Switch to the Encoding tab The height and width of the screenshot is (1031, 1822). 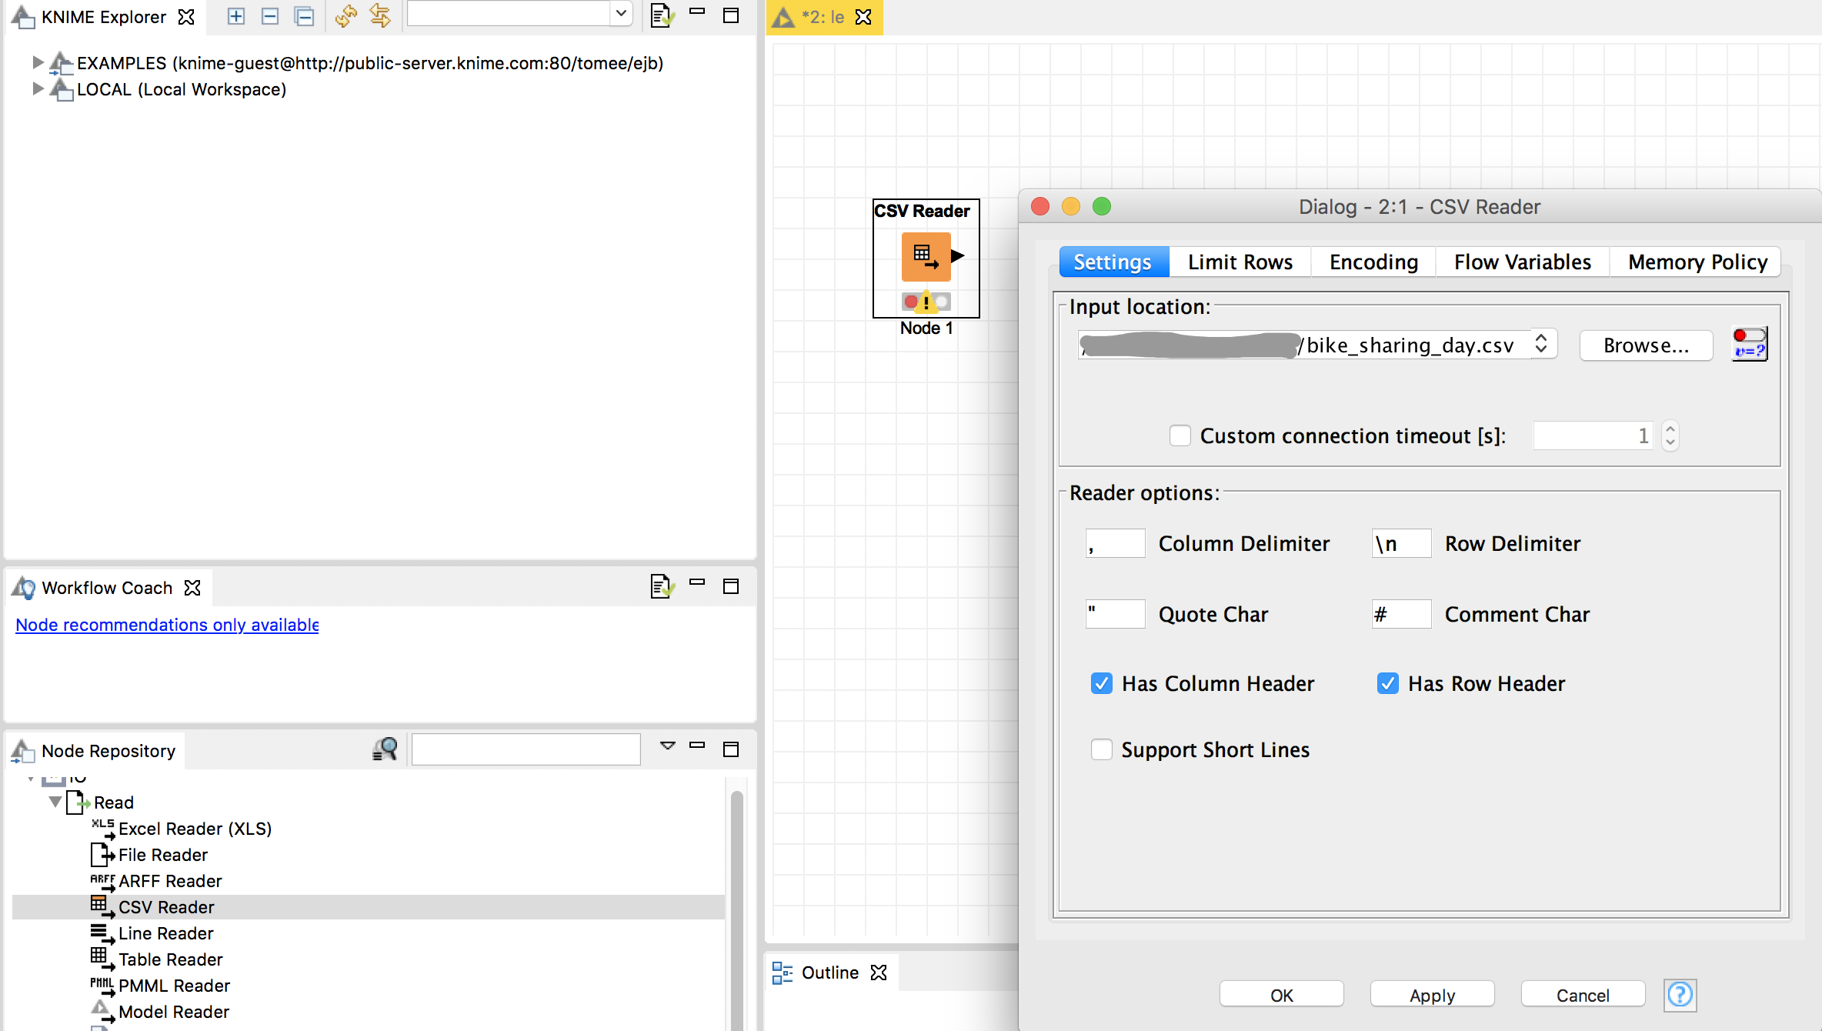coord(1373,262)
